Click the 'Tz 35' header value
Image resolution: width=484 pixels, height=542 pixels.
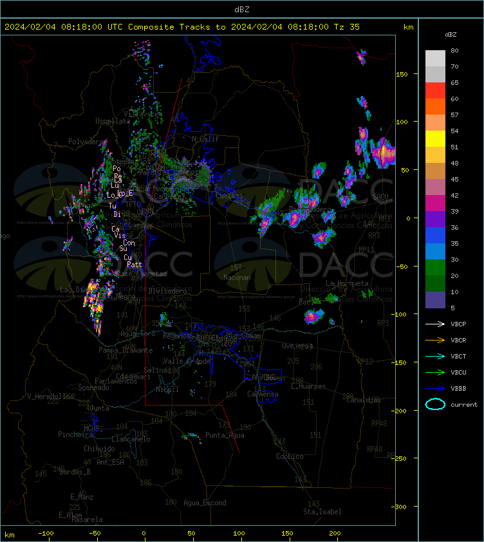pyautogui.click(x=347, y=26)
